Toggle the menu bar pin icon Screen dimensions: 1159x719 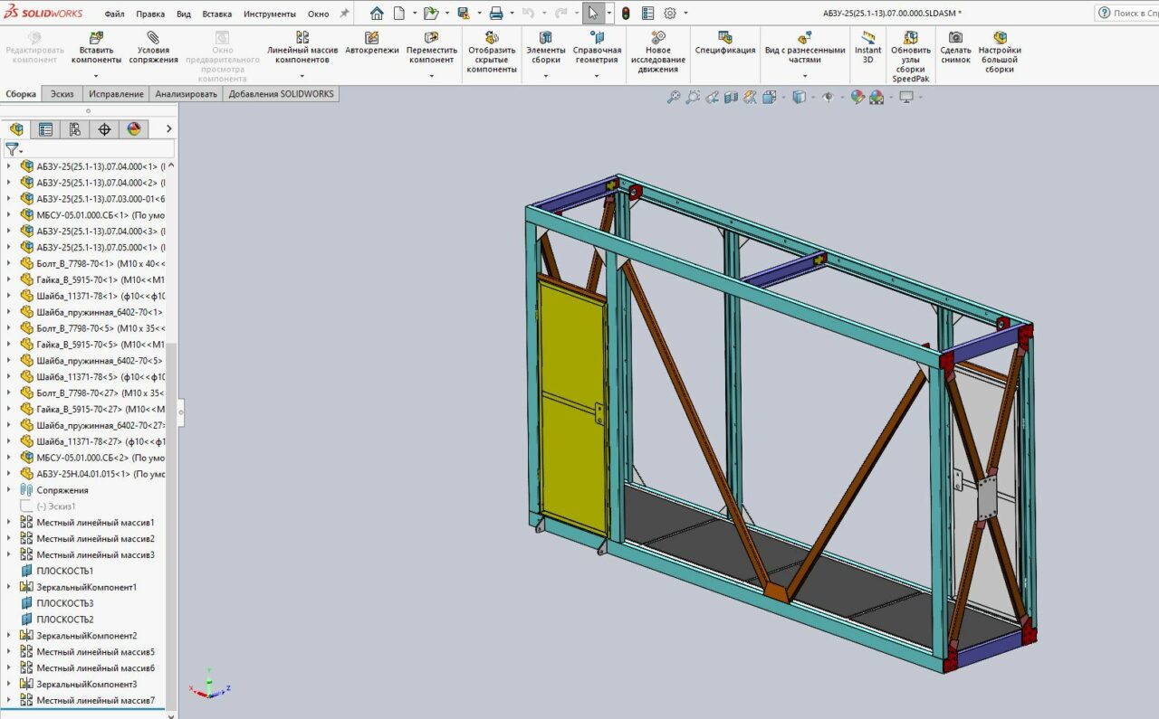pos(344,14)
